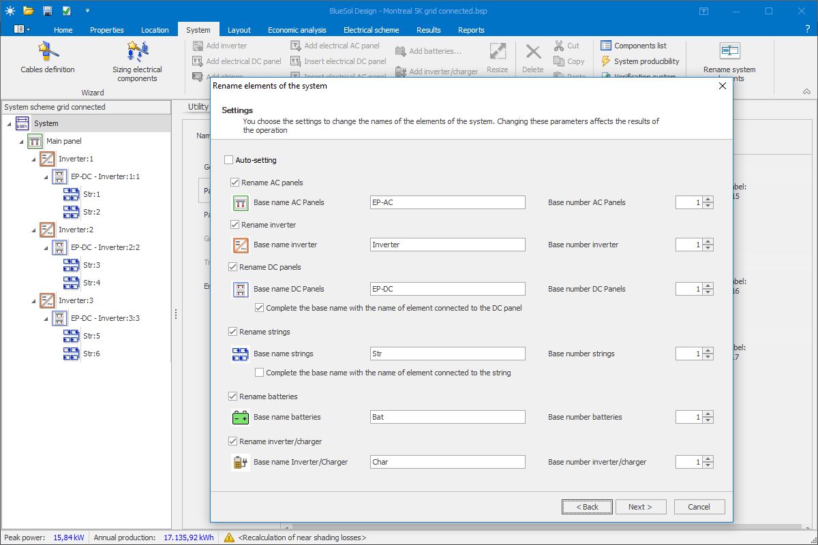Click Add electrical AC panel
The width and height of the screenshot is (818, 545).
[335, 46]
